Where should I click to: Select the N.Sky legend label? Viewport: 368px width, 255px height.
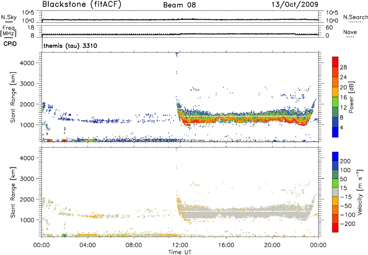pos(9,17)
